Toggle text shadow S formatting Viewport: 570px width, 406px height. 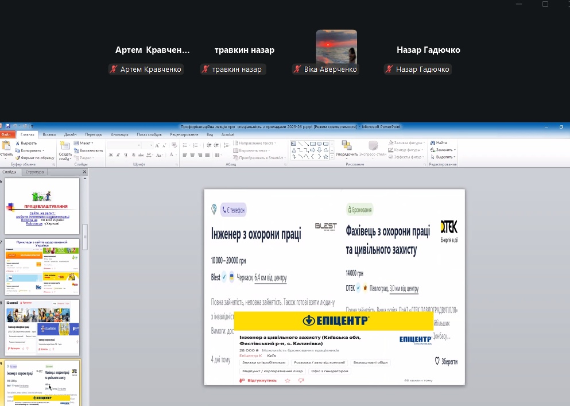[x=133, y=155]
